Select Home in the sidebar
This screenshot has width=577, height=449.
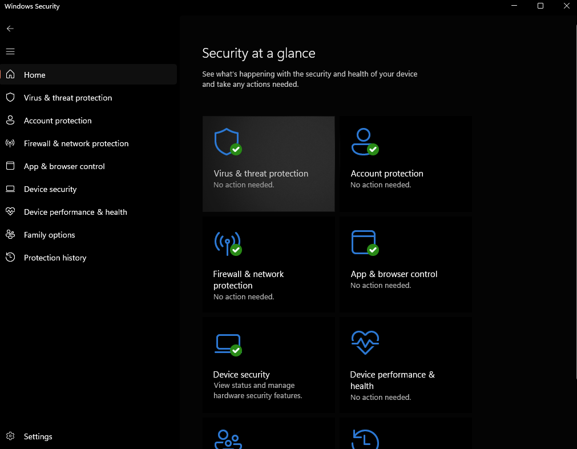coord(34,75)
